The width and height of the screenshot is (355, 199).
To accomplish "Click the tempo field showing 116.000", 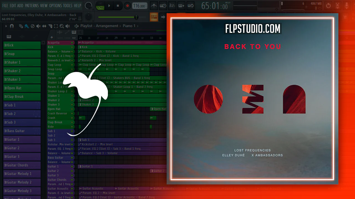I will (x=140, y=6).
